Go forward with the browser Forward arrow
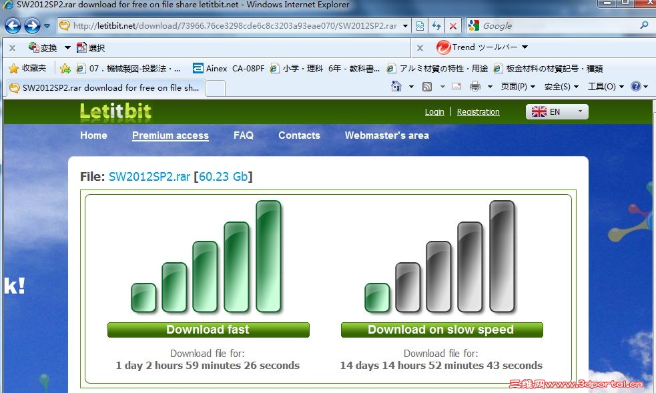This screenshot has width=656, height=393. pos(32,26)
